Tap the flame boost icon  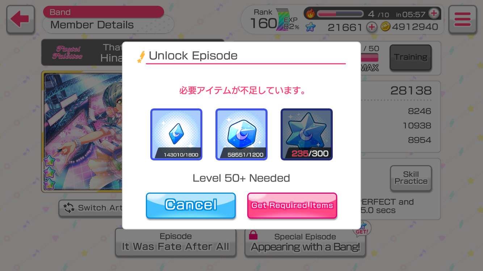click(x=310, y=14)
